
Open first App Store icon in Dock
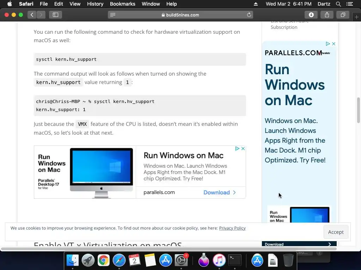(166, 260)
